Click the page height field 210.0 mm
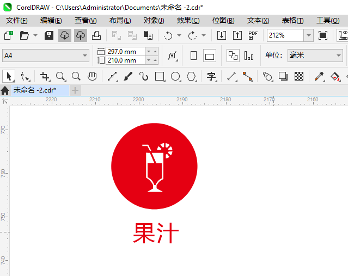348x276 pixels. click(x=125, y=60)
